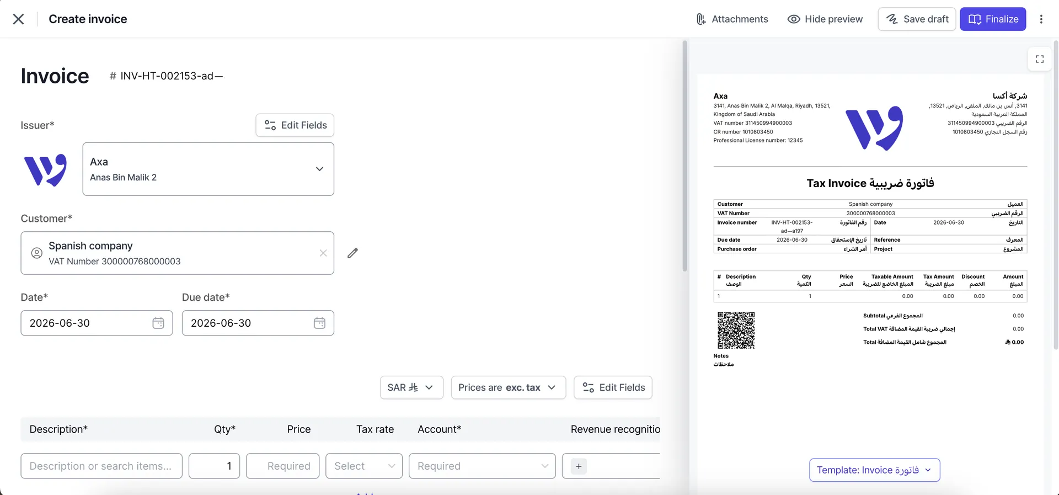Close the Create invoice dialog
1059x495 pixels.
tap(18, 19)
